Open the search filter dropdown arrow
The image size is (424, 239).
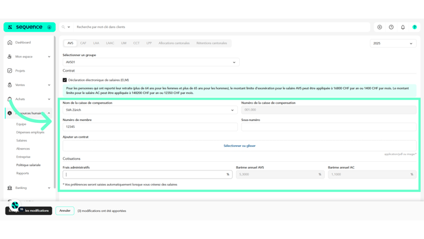point(68,27)
